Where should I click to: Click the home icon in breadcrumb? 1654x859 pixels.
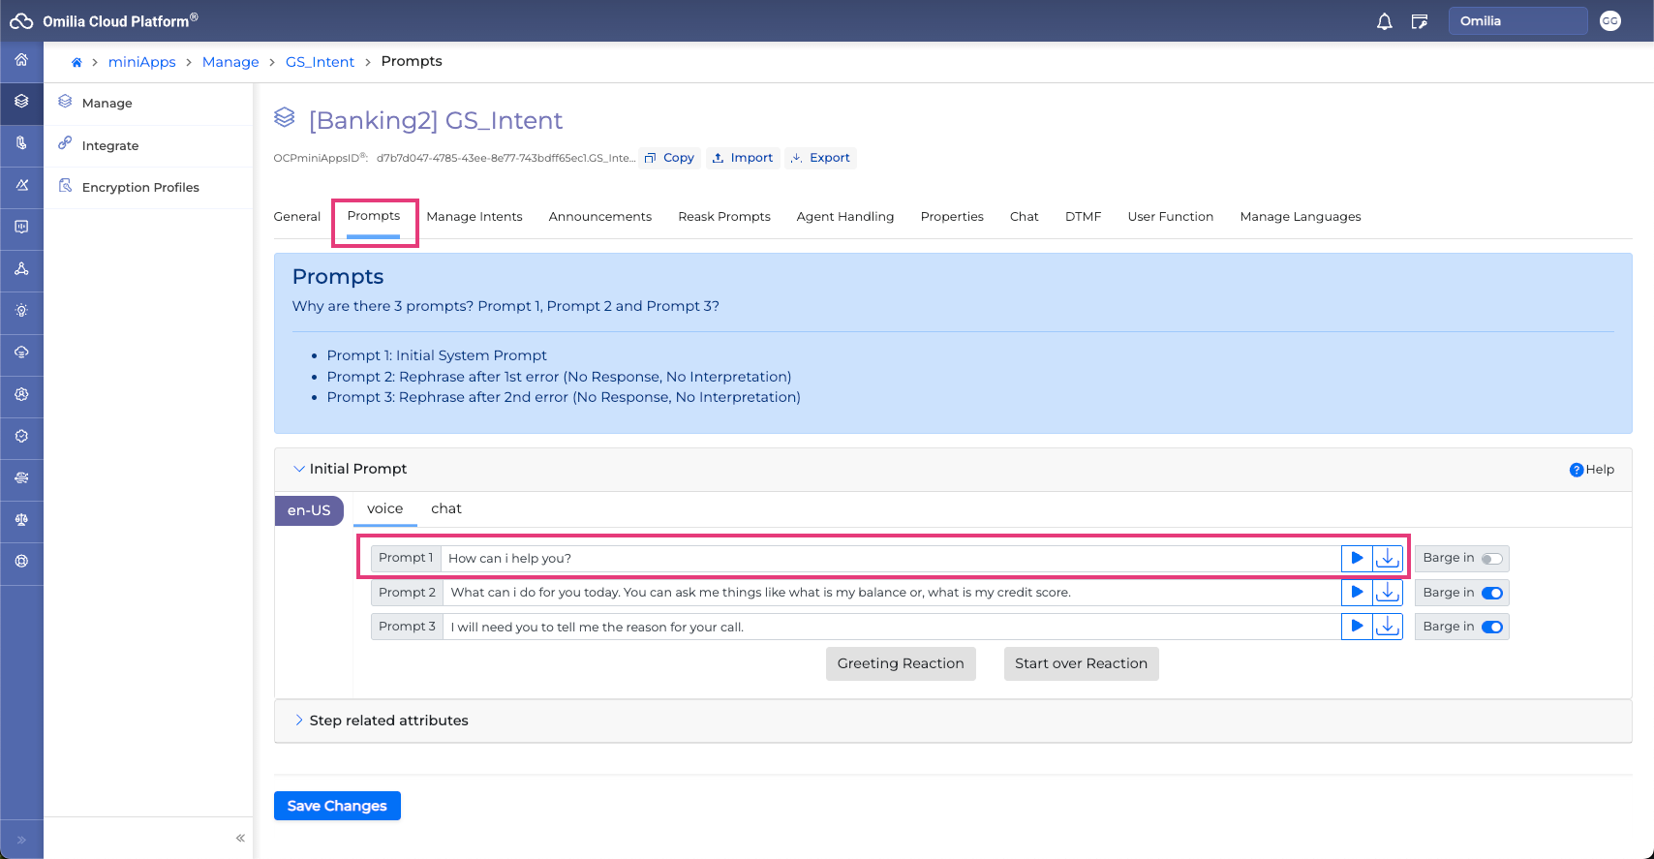pos(77,62)
